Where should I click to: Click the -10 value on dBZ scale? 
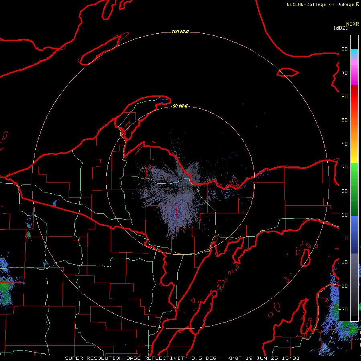click(x=343, y=262)
